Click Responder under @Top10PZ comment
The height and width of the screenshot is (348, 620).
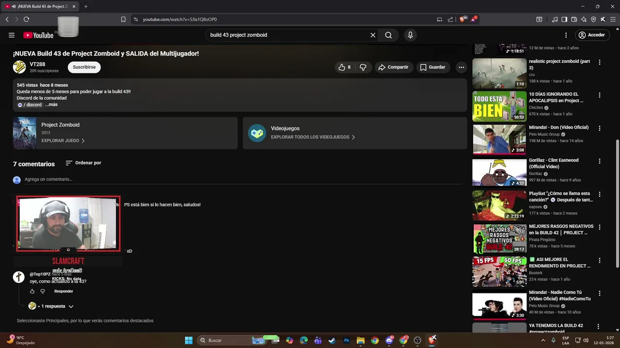pos(63,291)
